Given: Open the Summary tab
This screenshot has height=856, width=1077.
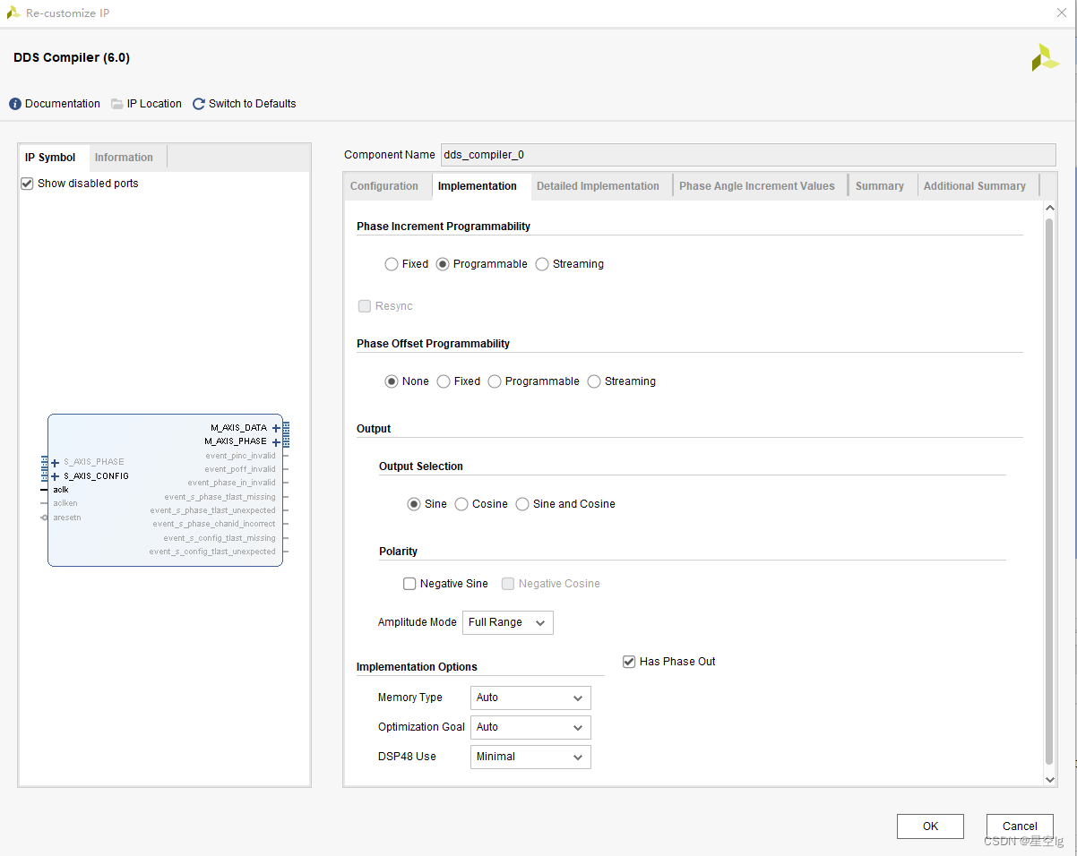Looking at the screenshot, I should pyautogui.click(x=880, y=186).
